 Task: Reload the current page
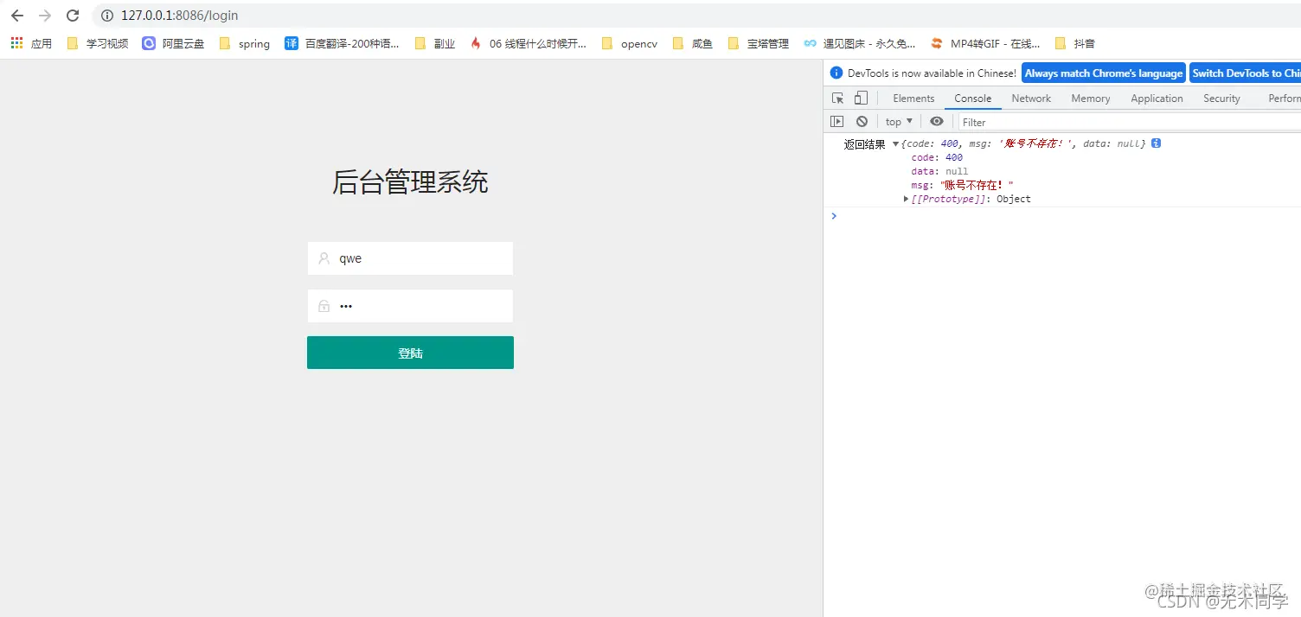point(73,15)
